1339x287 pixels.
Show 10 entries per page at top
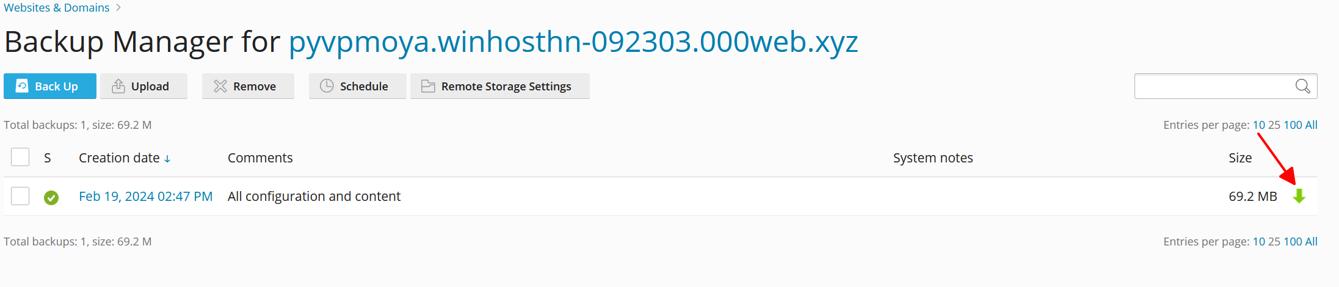1259,125
